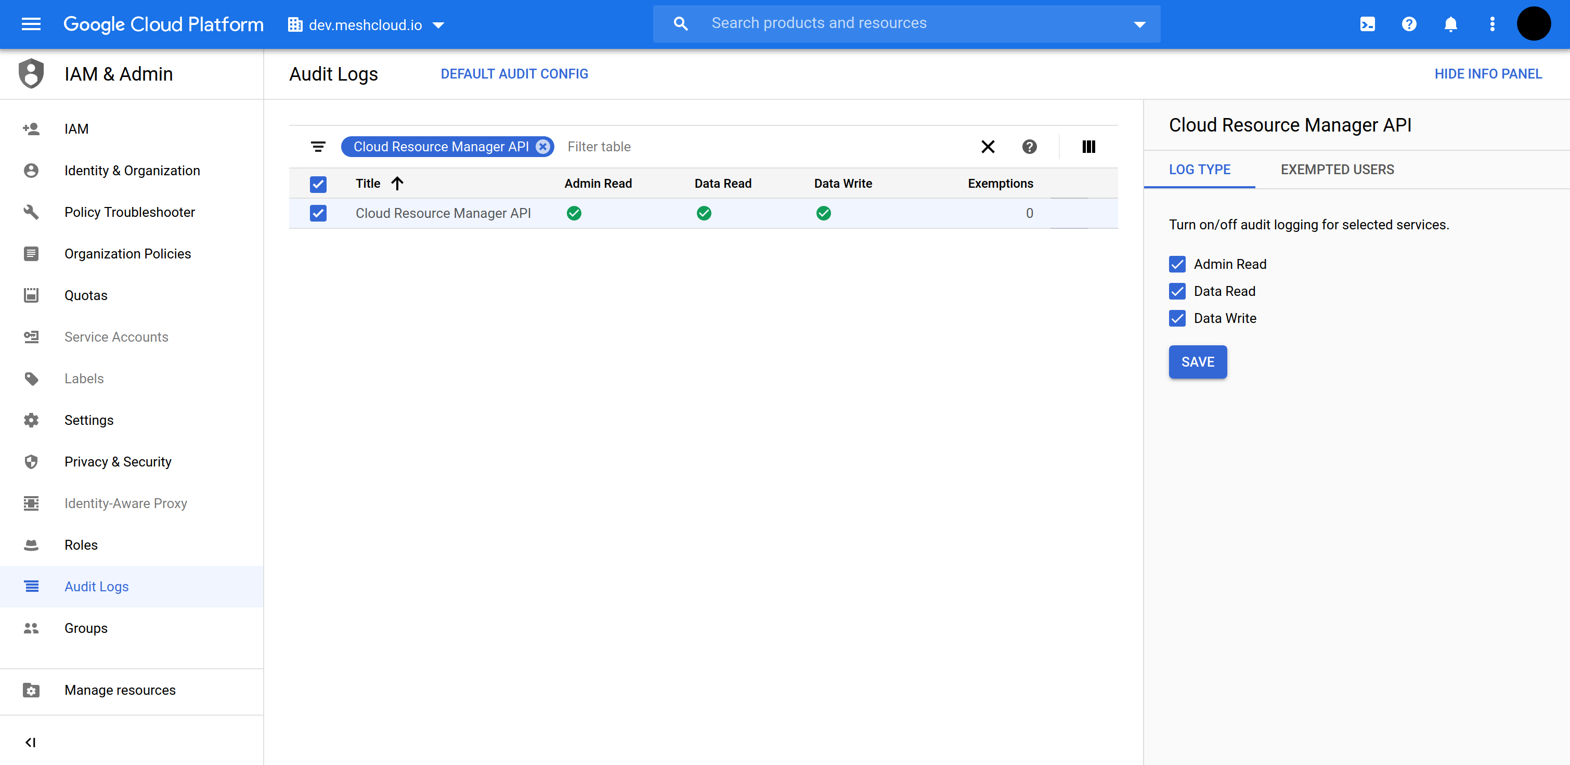Screen dimensions: 1570x765
Task: Click the IAM & Admin shield icon
Action: [x=31, y=74]
